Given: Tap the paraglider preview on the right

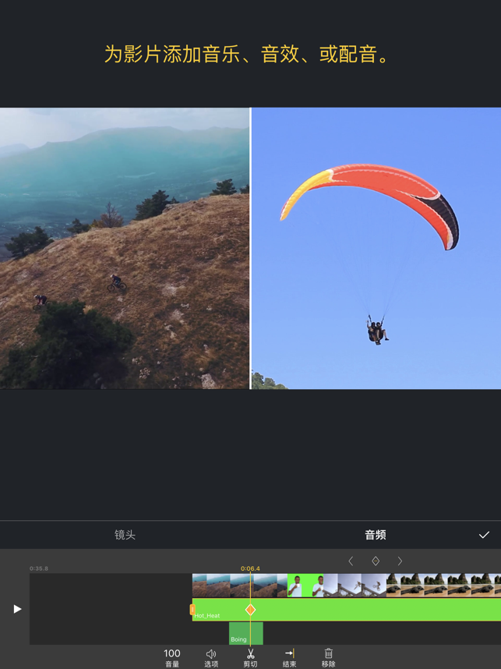Looking at the screenshot, I should [376, 248].
